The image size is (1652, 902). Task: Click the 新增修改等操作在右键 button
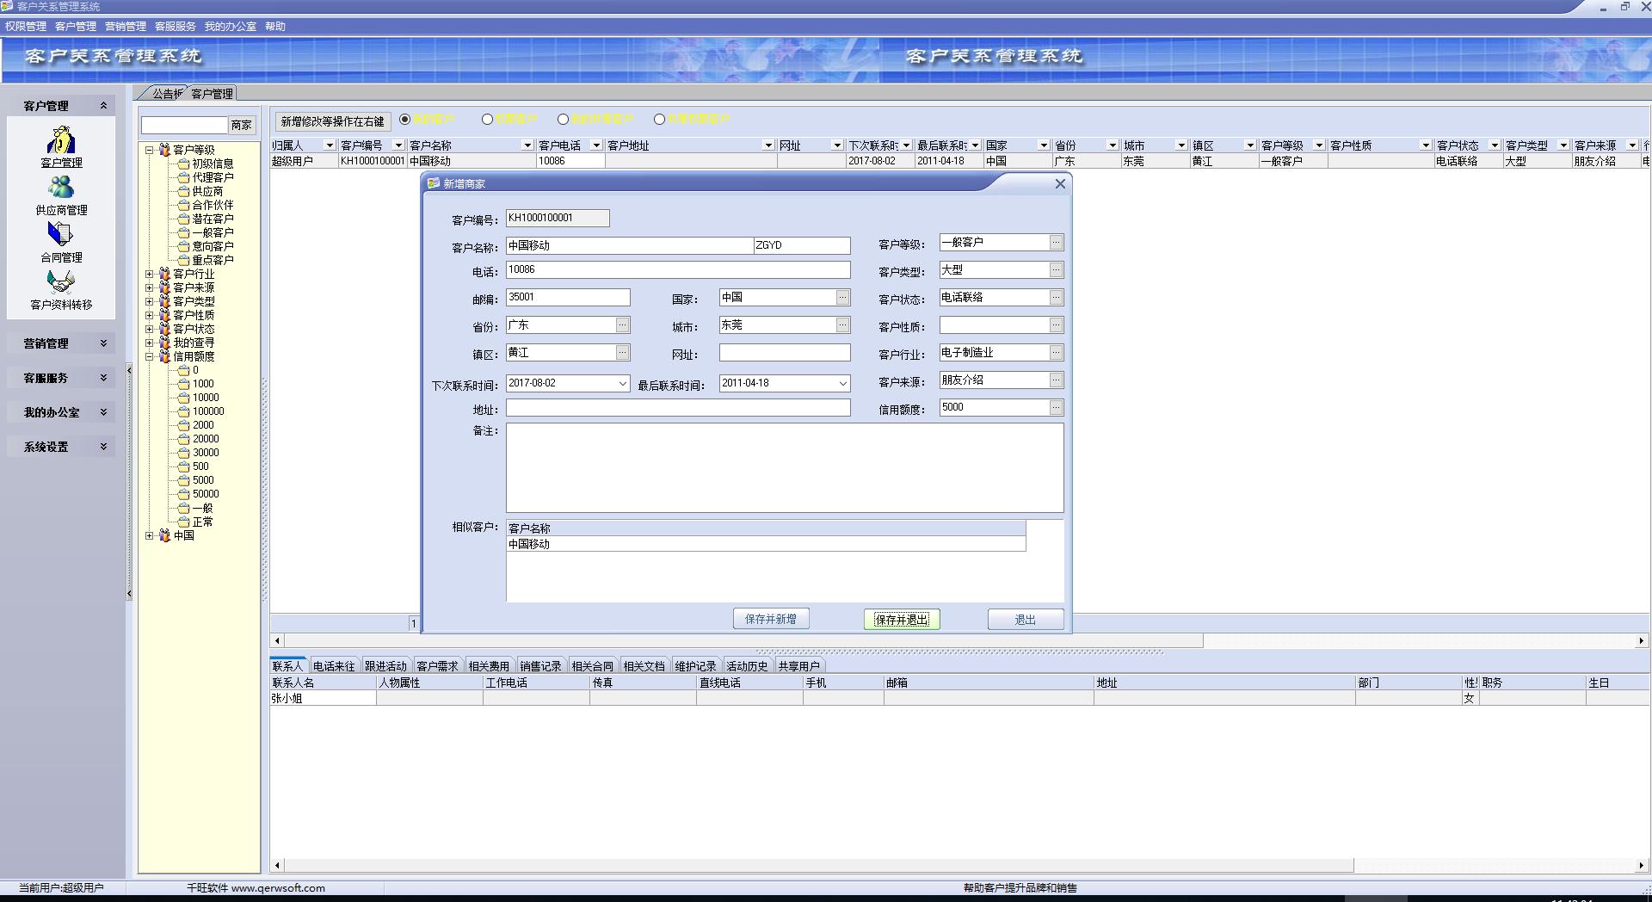pyautogui.click(x=332, y=121)
